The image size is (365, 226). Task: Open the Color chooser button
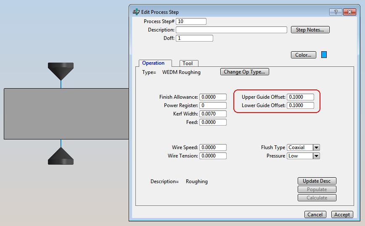pos(303,55)
